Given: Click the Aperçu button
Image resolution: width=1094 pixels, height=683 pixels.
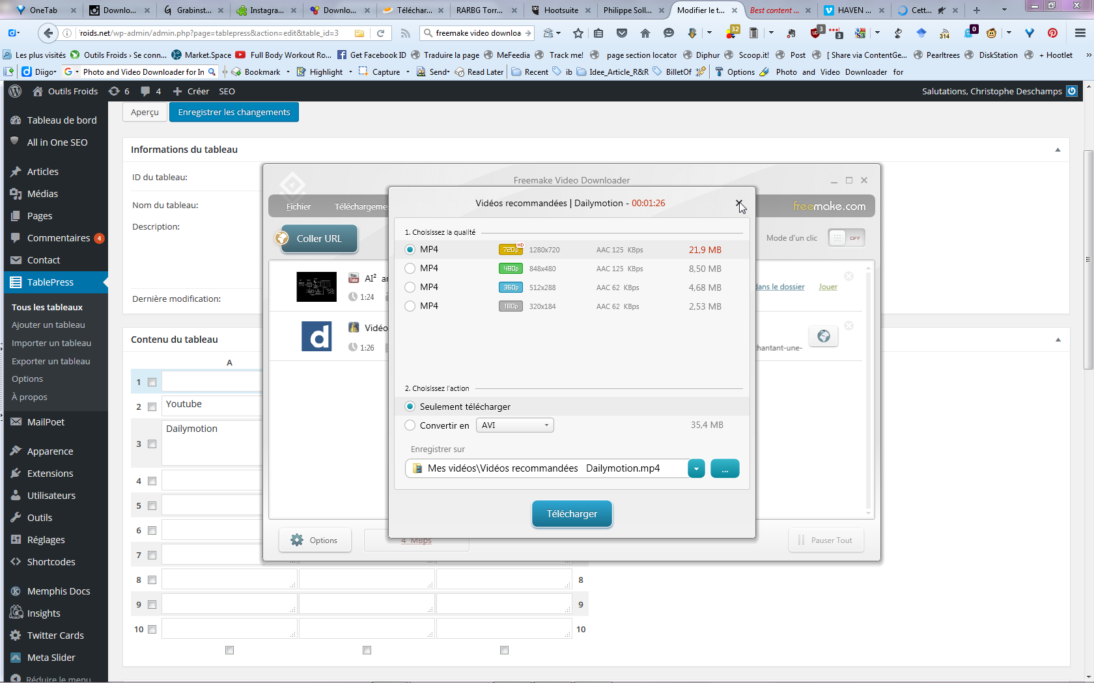Looking at the screenshot, I should click(x=145, y=113).
